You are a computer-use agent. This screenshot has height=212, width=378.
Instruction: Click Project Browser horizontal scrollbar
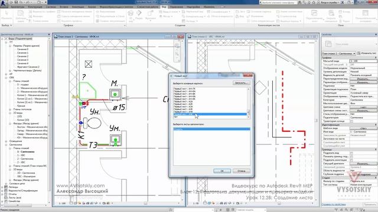point(17,206)
